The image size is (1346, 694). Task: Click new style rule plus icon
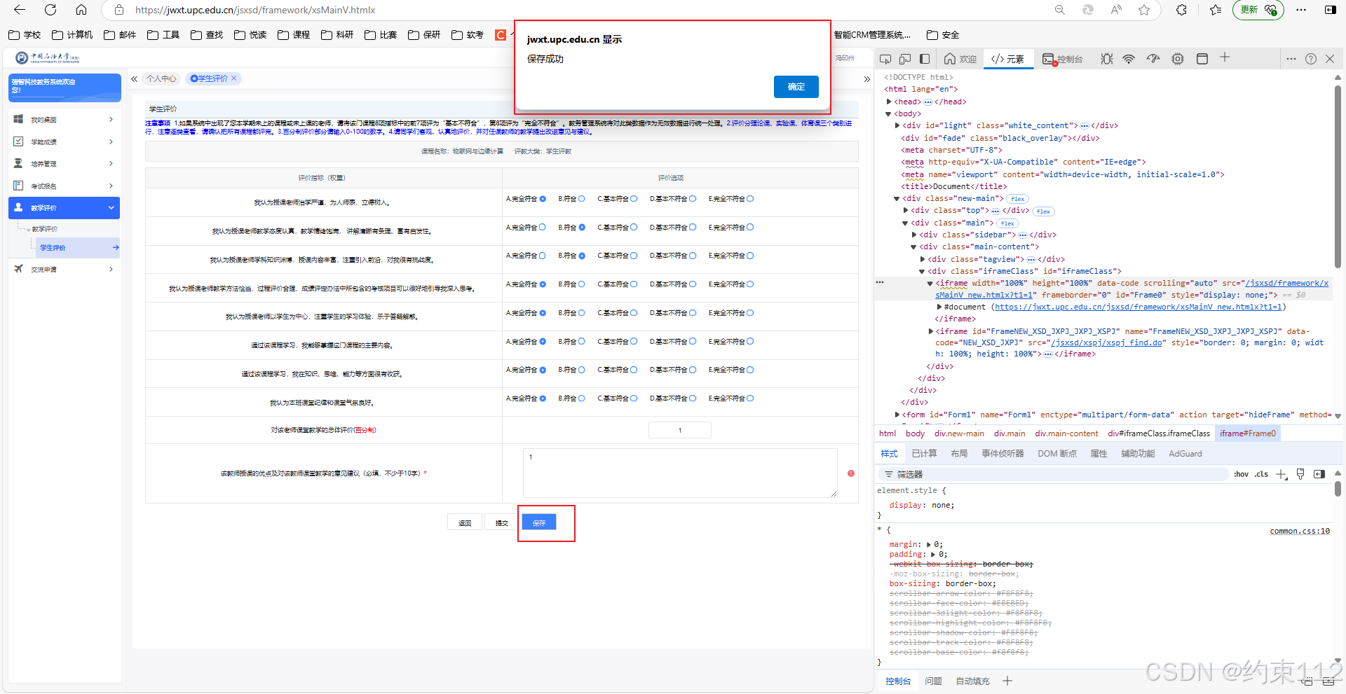point(1282,474)
